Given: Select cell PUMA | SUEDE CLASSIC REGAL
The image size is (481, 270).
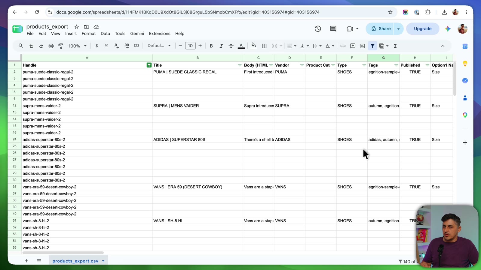Looking at the screenshot, I should click(198, 72).
